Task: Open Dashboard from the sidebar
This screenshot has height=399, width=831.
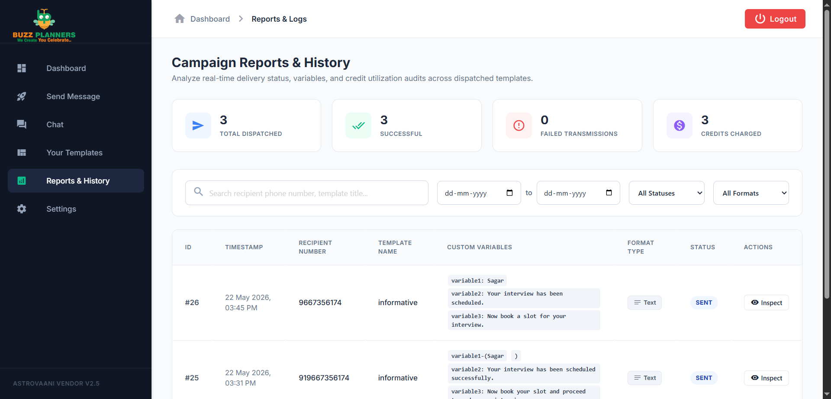Action: (76, 68)
